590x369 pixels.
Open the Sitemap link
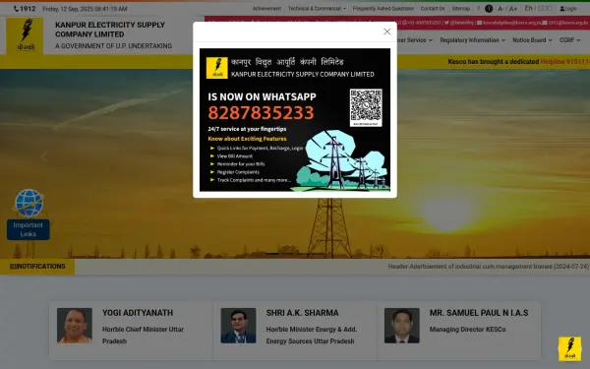coord(461,8)
